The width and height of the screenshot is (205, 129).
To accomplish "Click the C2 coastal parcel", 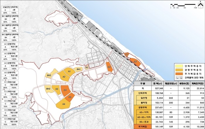I will (135, 61).
